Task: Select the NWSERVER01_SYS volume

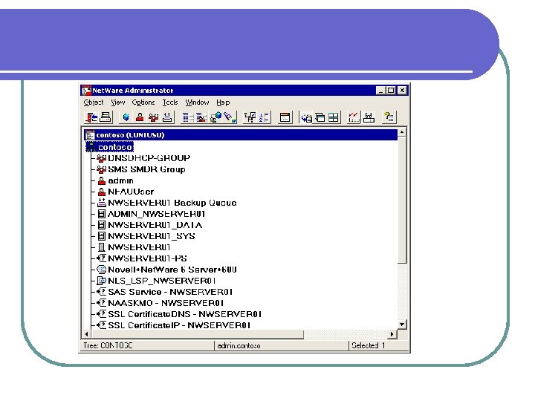Action: (x=151, y=236)
